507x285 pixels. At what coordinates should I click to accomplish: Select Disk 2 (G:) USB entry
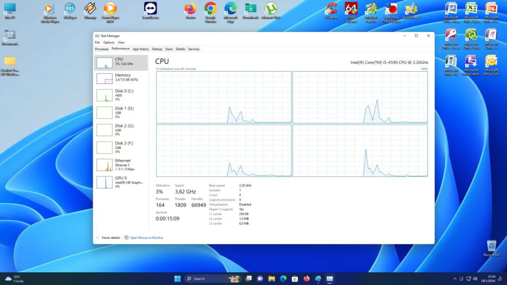121,130
